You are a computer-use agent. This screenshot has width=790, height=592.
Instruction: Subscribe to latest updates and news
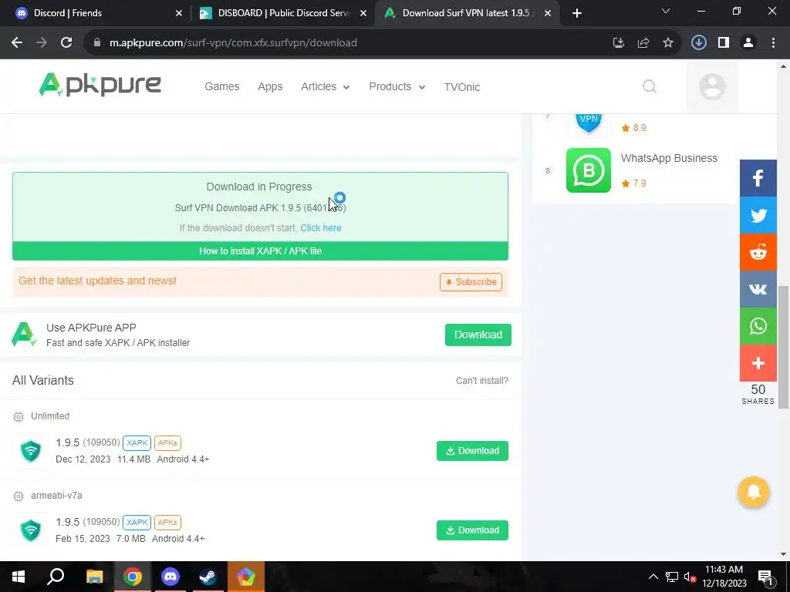point(471,282)
